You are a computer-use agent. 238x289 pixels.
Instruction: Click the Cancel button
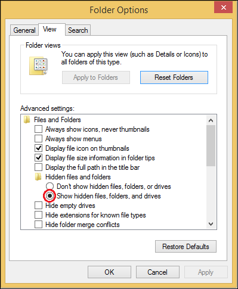[157, 272]
